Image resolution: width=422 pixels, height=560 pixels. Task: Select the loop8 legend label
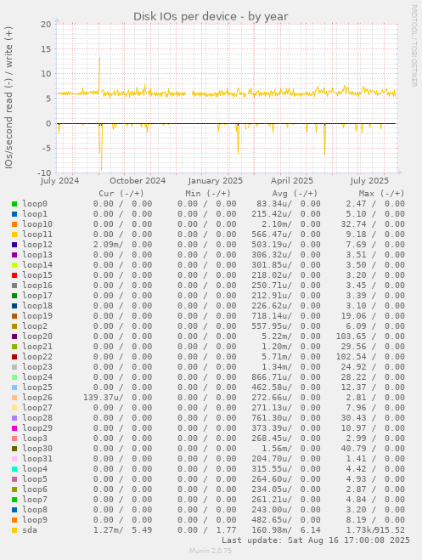pyautogui.click(x=35, y=510)
